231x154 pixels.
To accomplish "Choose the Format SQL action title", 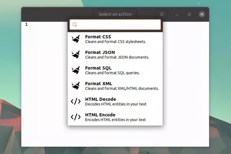I will [x=98, y=68].
